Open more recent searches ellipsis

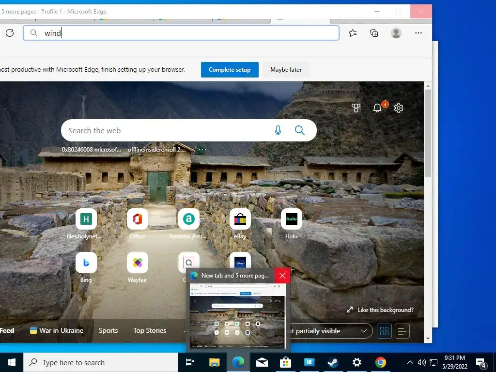202,150
